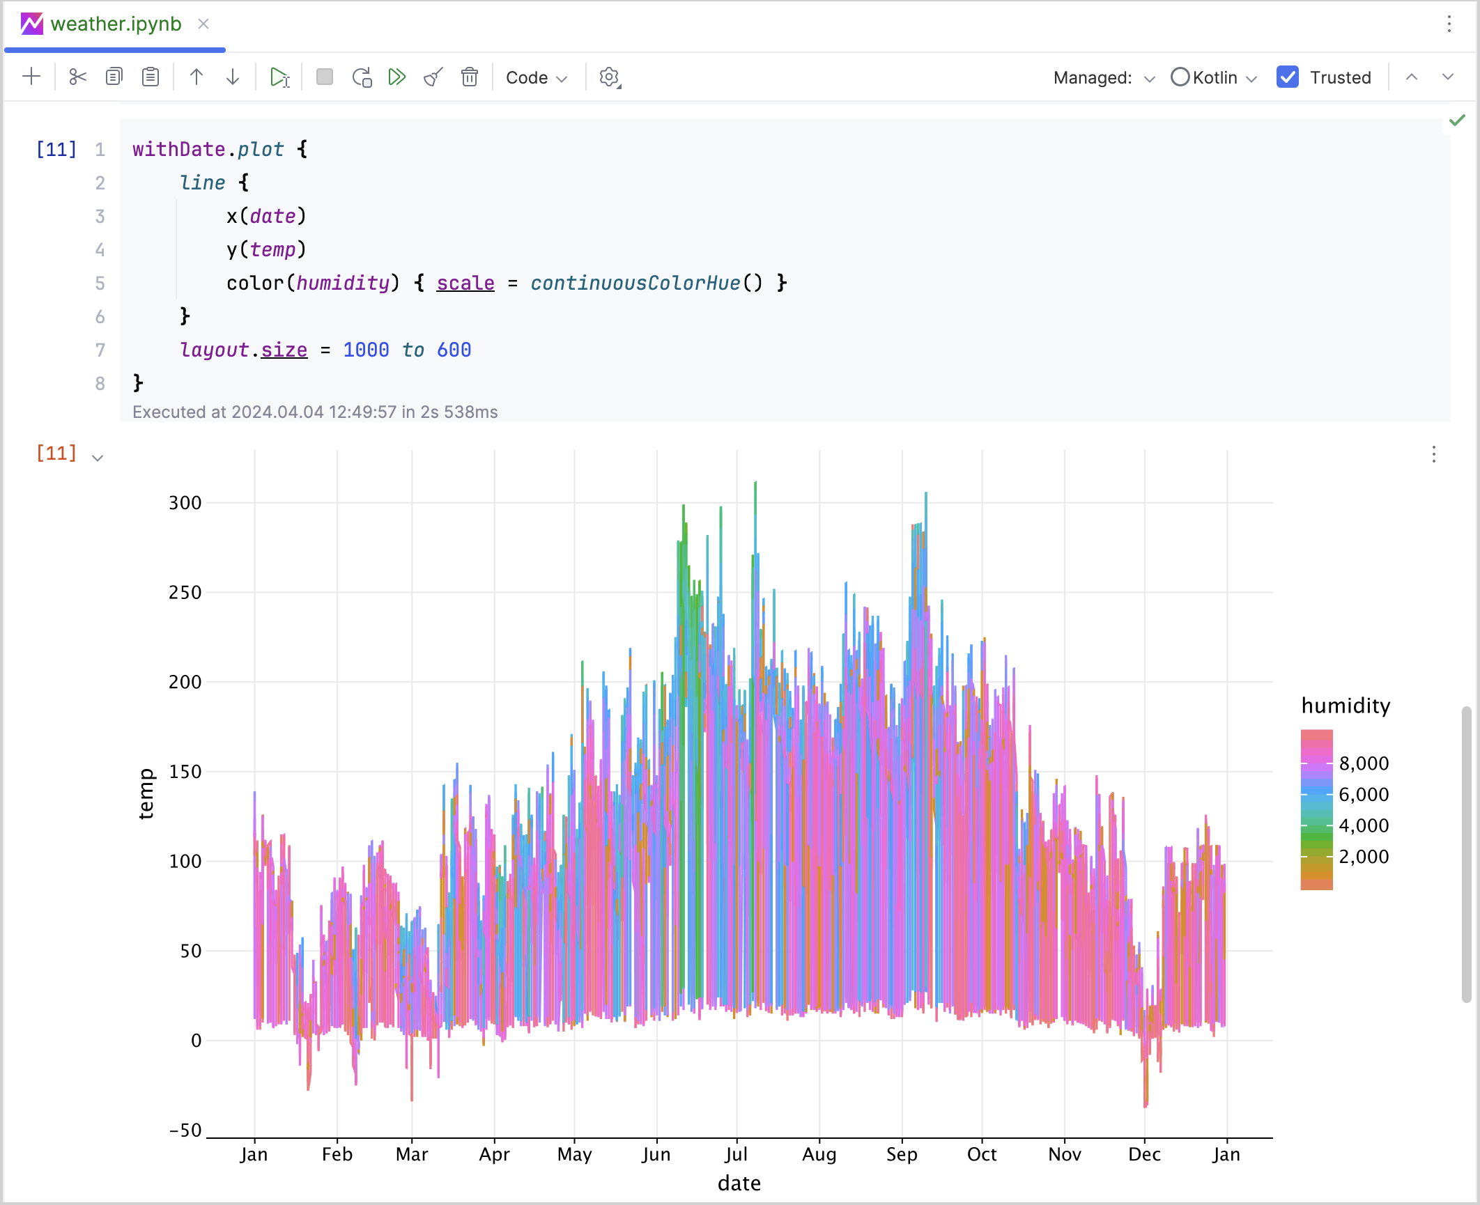The height and width of the screenshot is (1205, 1480).
Task: Collapse output of cell 11
Action: [x=98, y=458]
